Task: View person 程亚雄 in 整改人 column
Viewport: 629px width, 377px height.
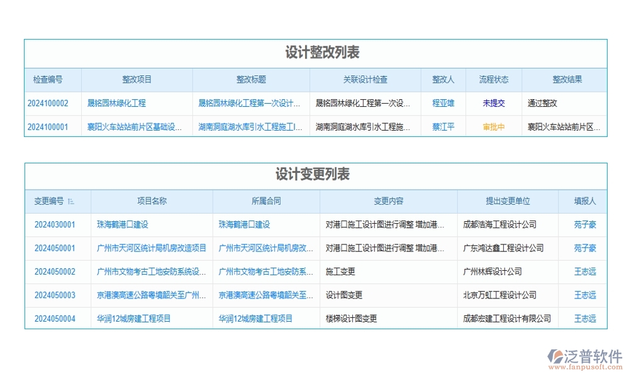Action: click(x=443, y=104)
